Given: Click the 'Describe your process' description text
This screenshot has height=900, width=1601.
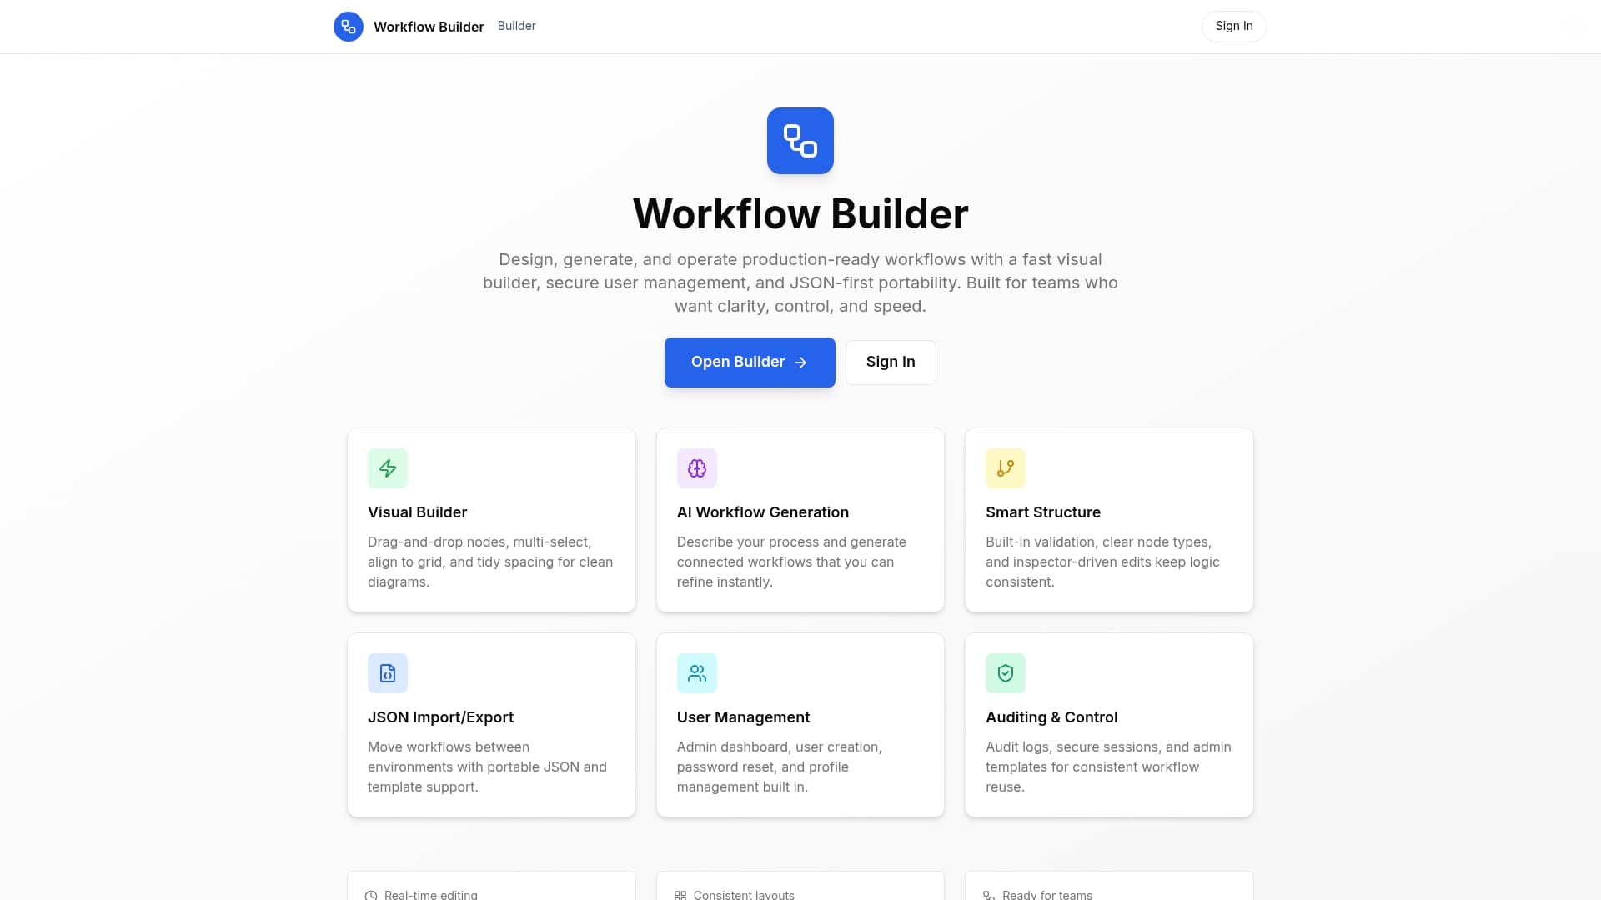Looking at the screenshot, I should pos(792,562).
